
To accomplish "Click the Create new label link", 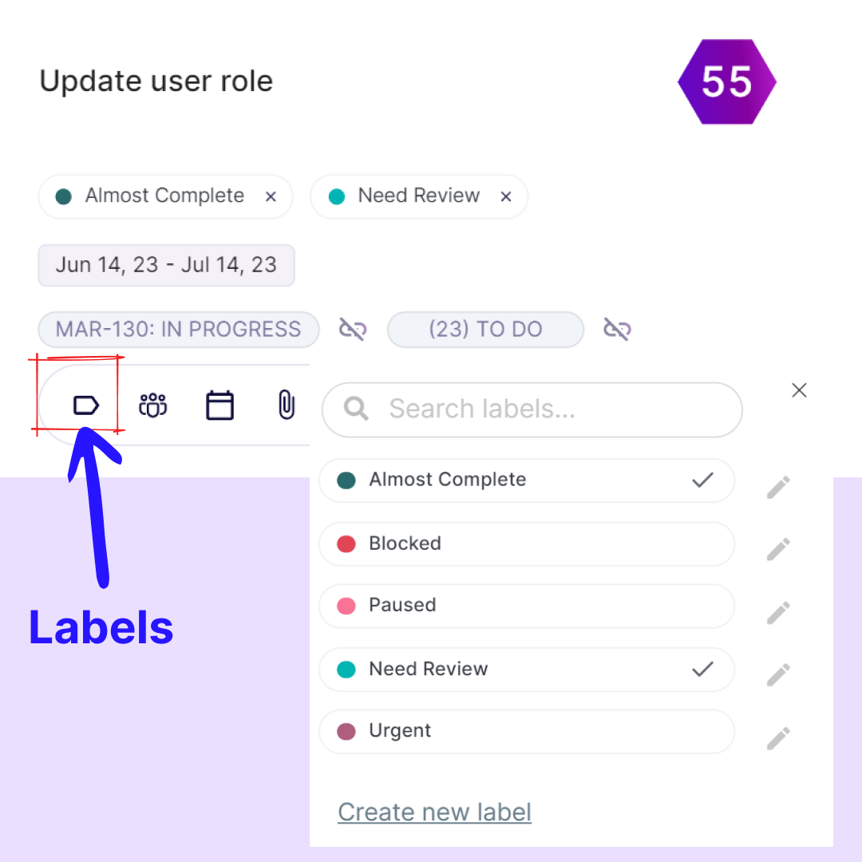I will click(x=434, y=812).
